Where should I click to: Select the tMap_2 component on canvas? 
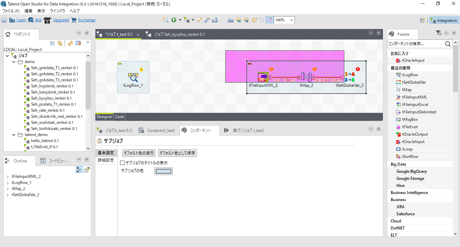pyautogui.click(x=306, y=77)
